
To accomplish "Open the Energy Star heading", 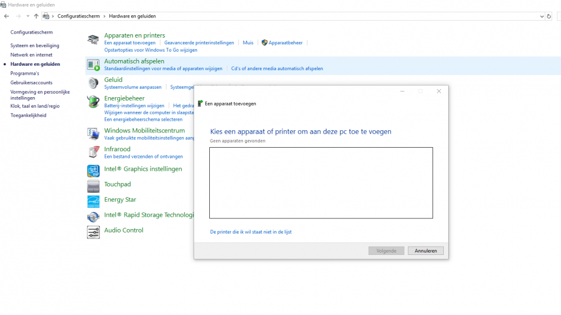I will (120, 200).
